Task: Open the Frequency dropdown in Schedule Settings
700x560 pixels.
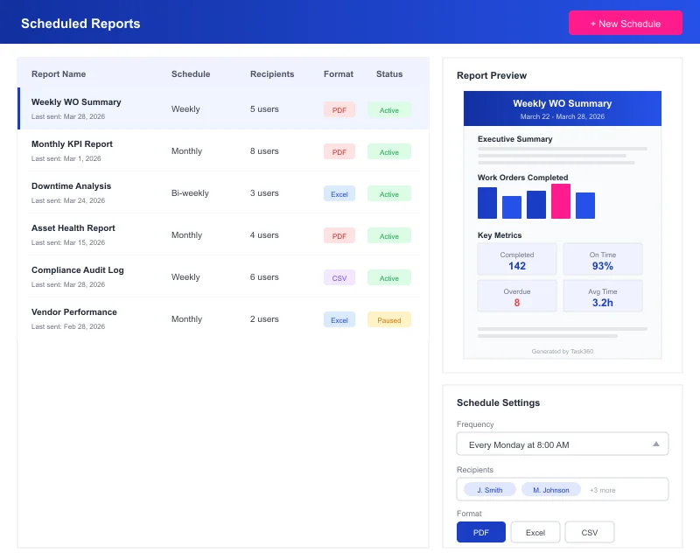Action: [562, 444]
